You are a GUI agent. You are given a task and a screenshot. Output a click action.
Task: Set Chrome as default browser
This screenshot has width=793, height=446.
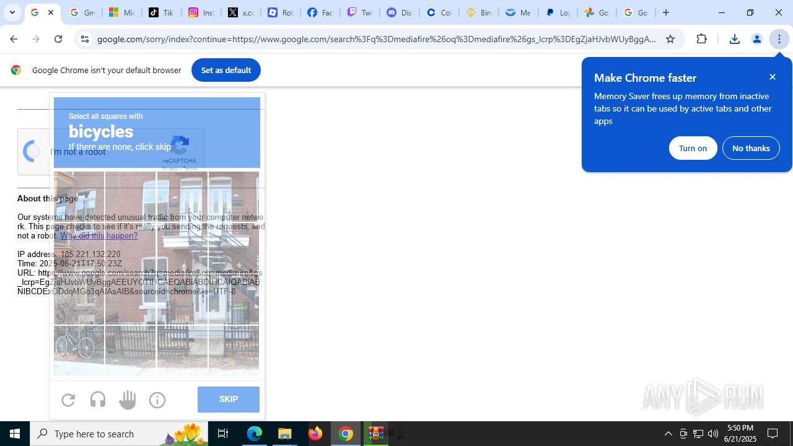point(226,70)
